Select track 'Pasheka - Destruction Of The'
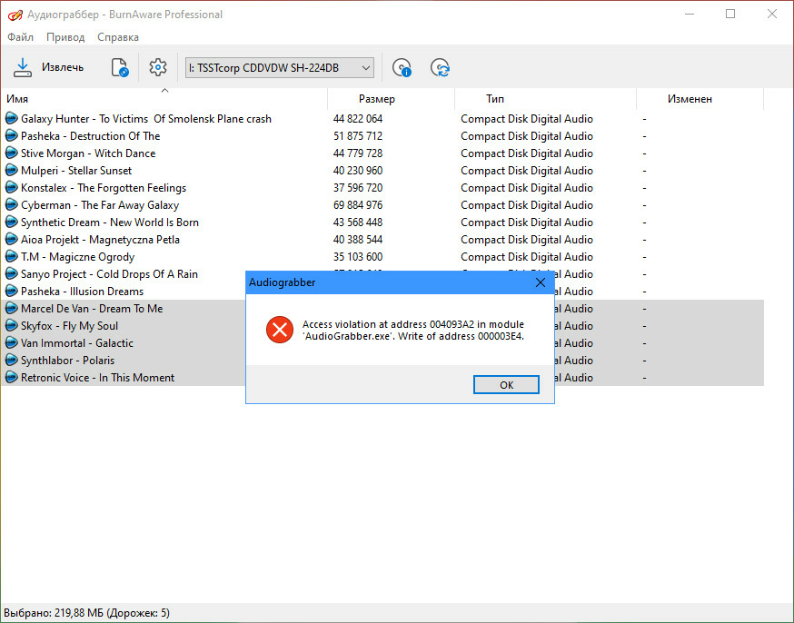This screenshot has width=794, height=623. pos(90,136)
